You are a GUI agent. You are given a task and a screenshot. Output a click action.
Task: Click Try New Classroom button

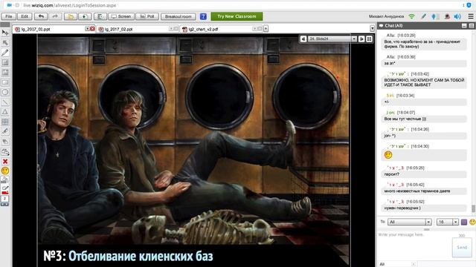coord(237,16)
